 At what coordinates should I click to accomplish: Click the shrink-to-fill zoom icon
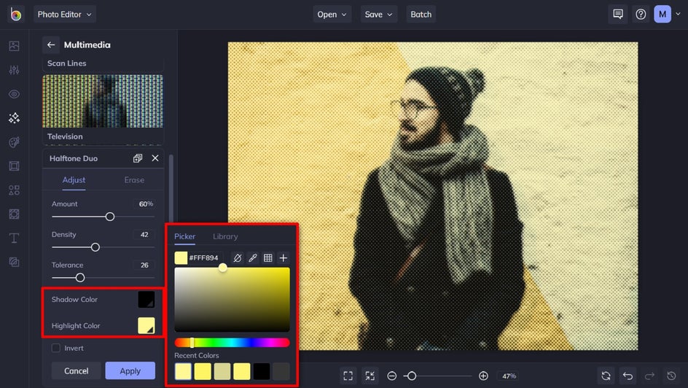[x=370, y=376]
